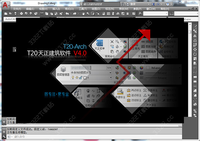200x141 pixels.
Task: Click the round help question mark button
Action: [x=168, y=4]
